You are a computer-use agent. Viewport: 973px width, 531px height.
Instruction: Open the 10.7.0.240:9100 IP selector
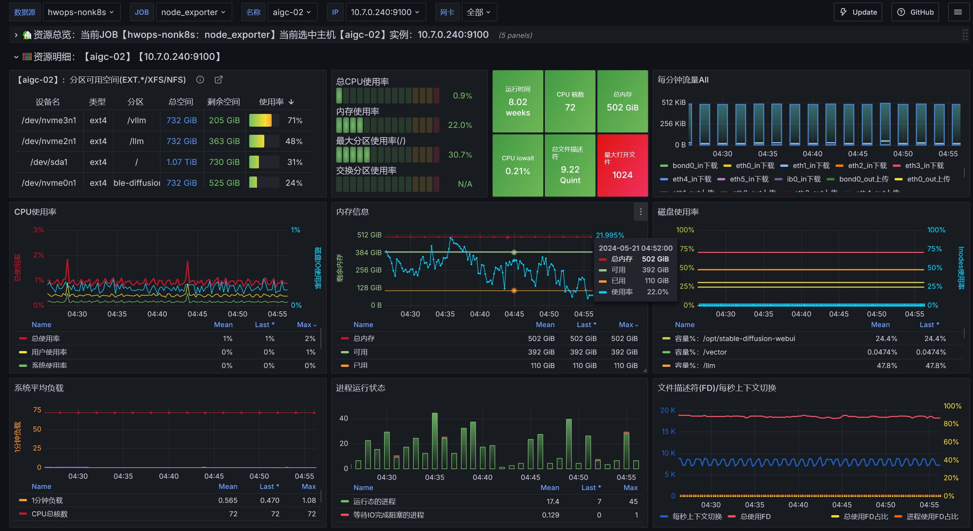[385, 12]
